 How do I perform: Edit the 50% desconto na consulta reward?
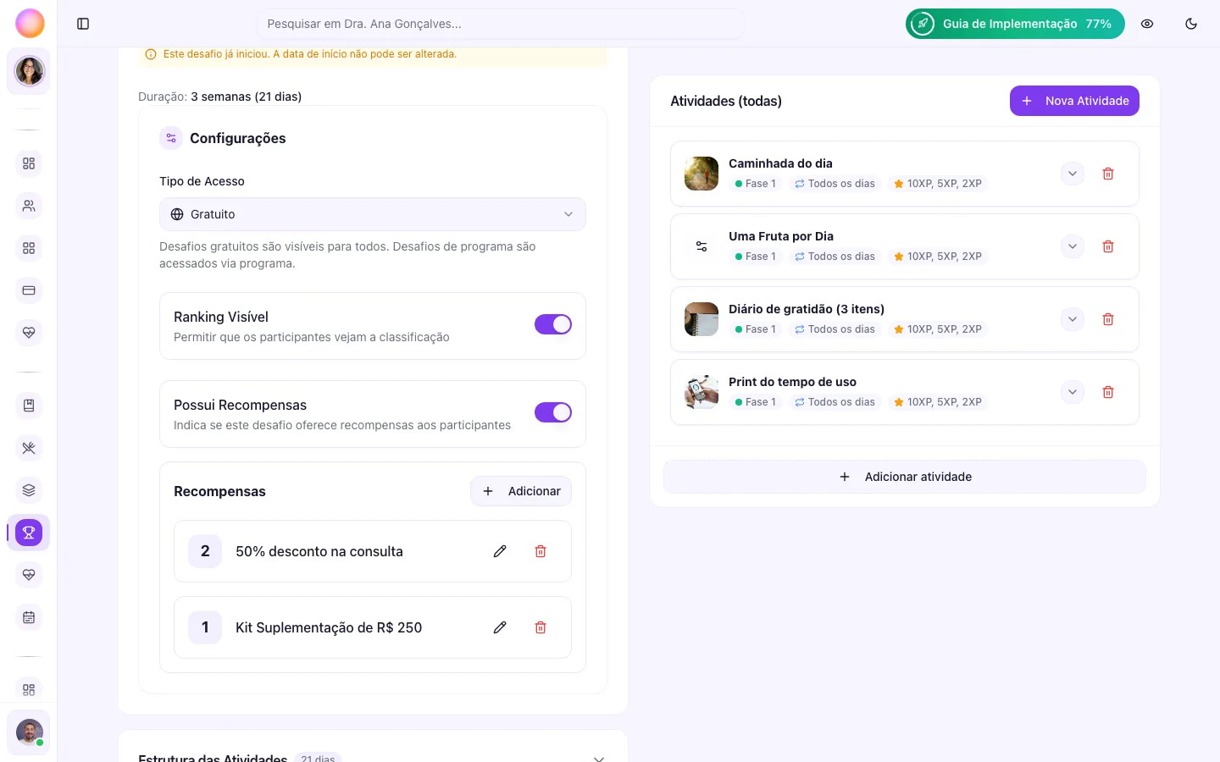tap(500, 551)
